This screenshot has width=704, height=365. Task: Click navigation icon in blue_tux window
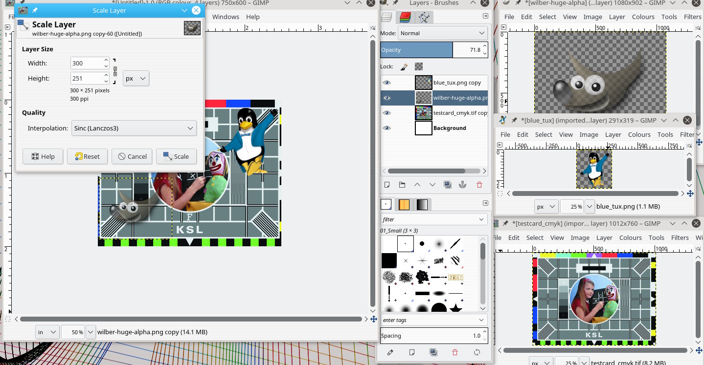tap(690, 193)
